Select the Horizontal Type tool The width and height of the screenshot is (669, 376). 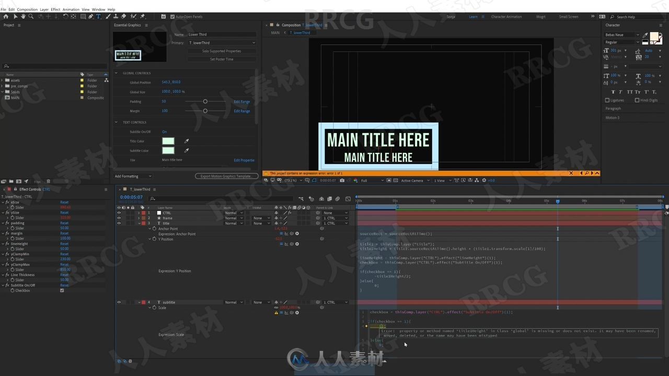pyautogui.click(x=99, y=17)
